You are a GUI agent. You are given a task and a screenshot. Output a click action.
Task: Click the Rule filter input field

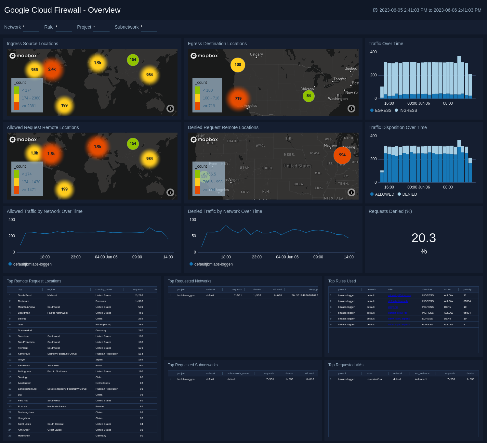coord(63,29)
